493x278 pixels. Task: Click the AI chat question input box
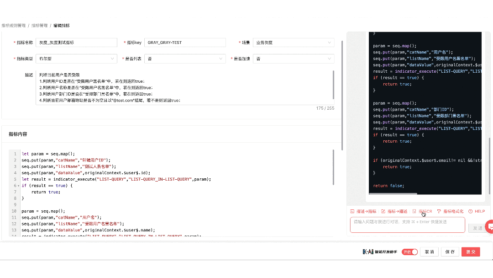[408, 225]
